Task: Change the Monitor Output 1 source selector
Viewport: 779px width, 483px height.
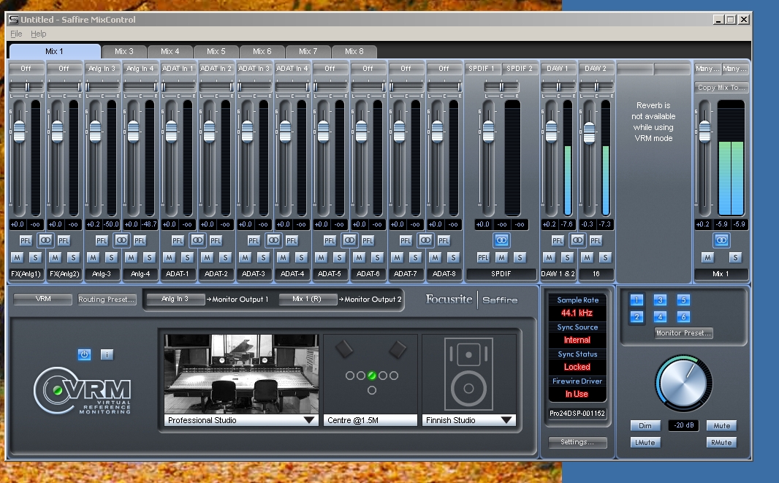Action: click(x=175, y=299)
